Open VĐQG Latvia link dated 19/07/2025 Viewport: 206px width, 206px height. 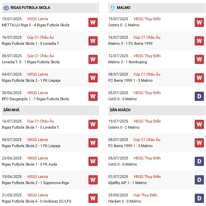[38, 19]
